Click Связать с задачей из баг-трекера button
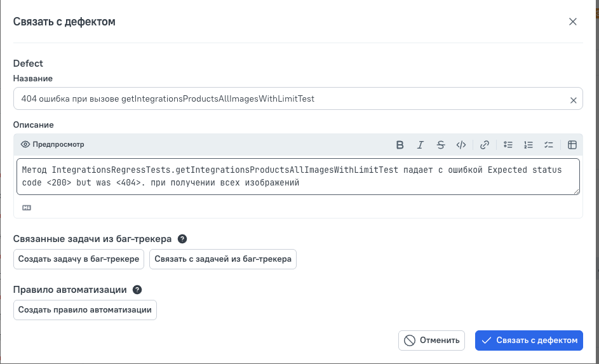Viewport: 599px width, 364px height. (223, 259)
